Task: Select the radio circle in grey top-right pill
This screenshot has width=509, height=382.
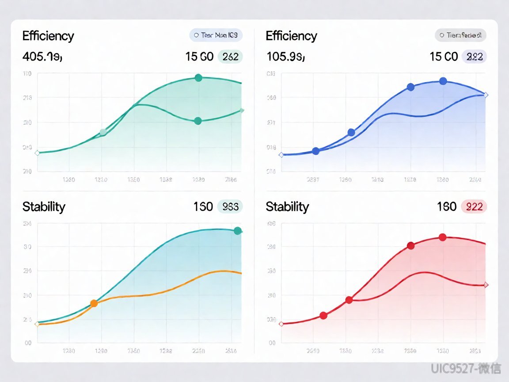Action: click(442, 35)
